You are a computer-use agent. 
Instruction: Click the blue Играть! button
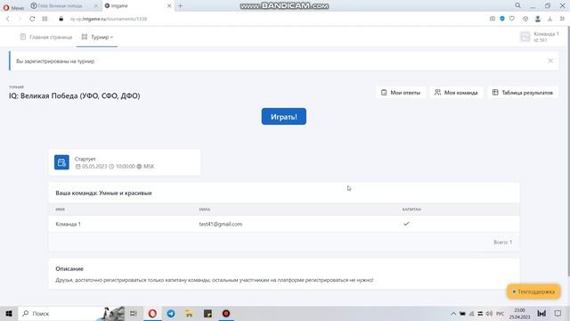tap(283, 117)
